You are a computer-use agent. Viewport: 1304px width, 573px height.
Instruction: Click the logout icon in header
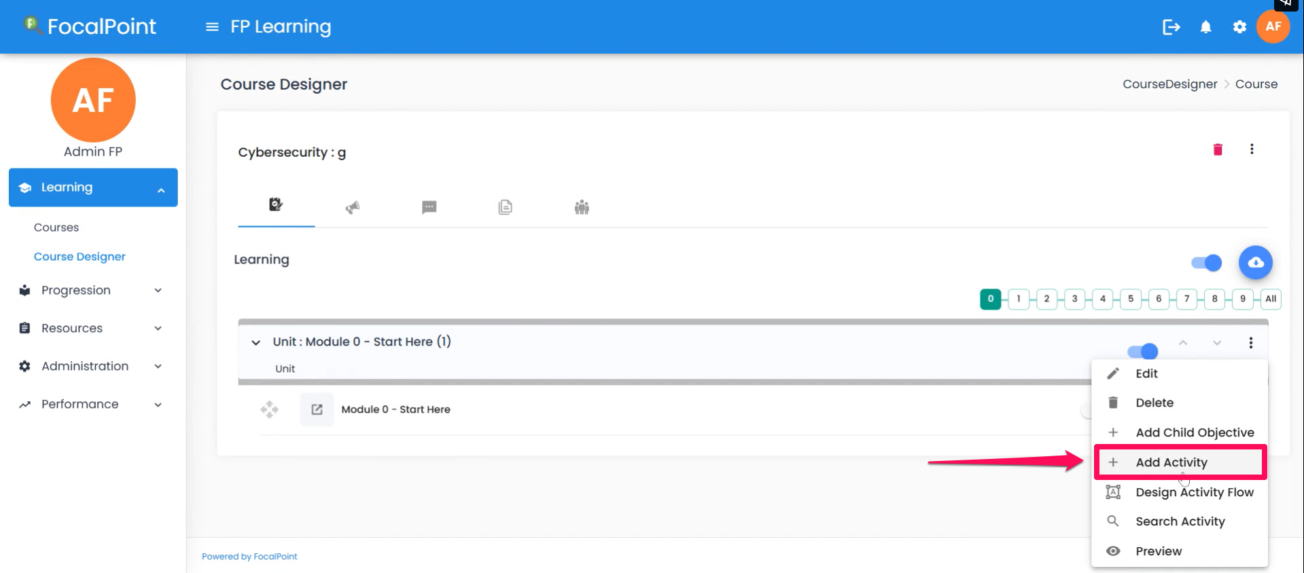coord(1171,27)
